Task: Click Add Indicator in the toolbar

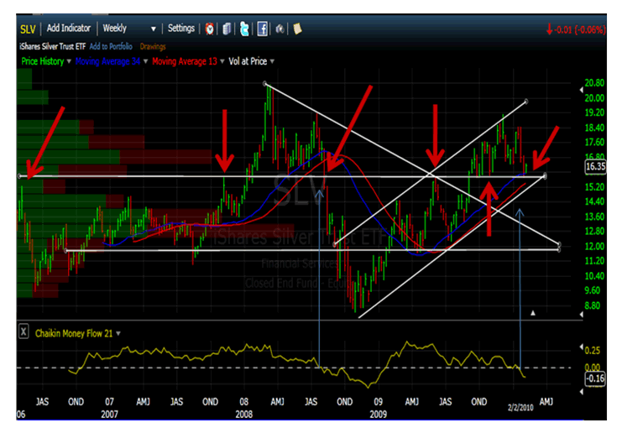Action: point(70,29)
